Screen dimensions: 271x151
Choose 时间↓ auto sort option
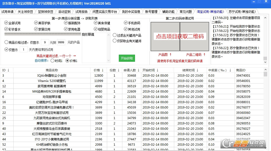(x=53, y=61)
